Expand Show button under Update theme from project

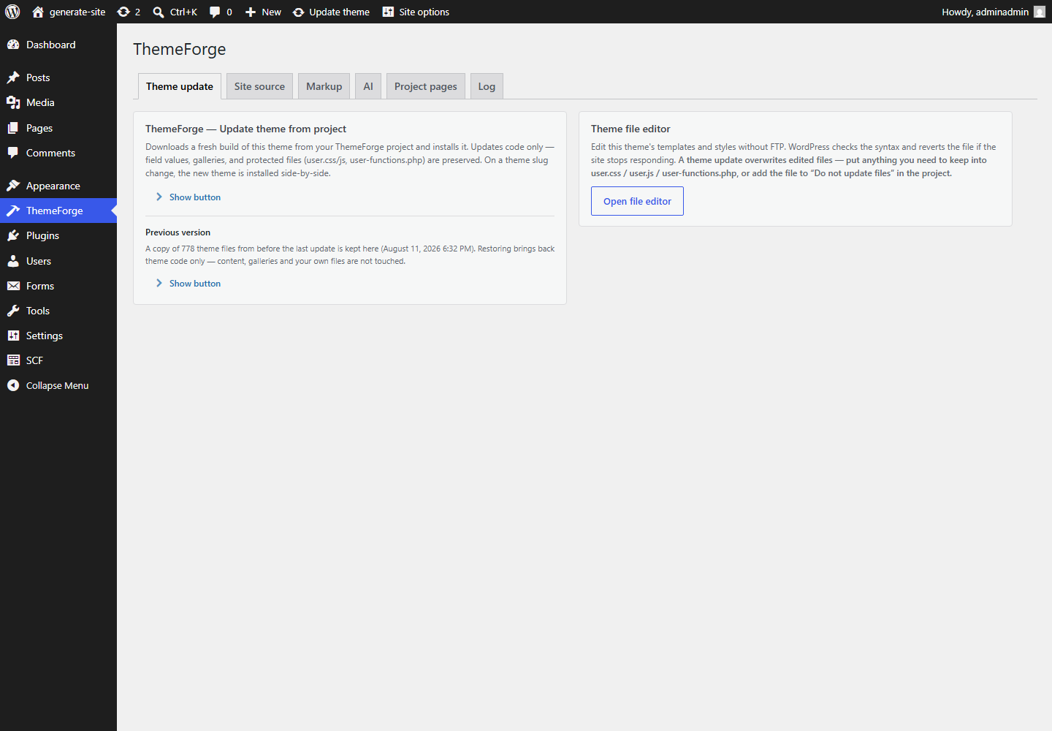pyautogui.click(x=188, y=197)
